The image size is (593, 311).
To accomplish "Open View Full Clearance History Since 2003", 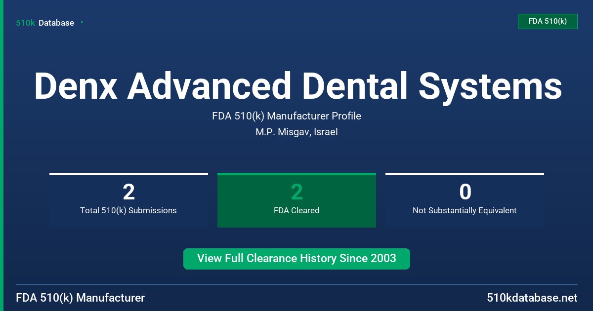I will [296, 259].
